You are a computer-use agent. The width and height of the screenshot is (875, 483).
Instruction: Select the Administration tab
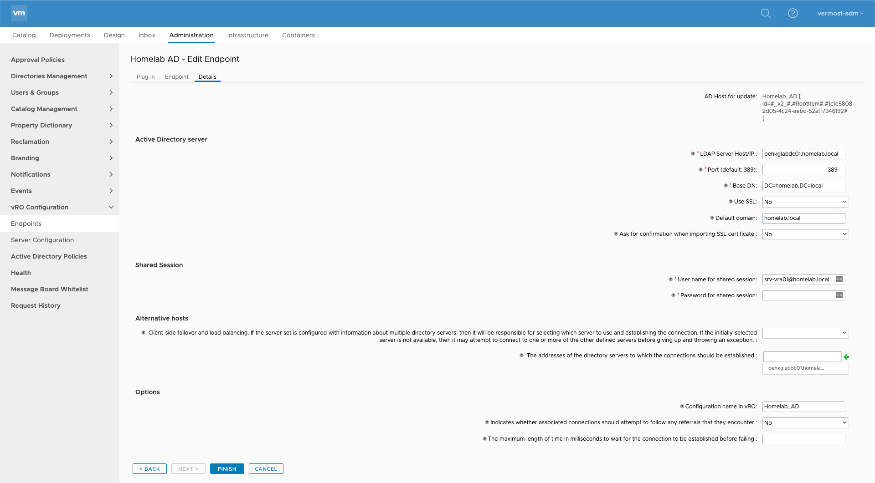point(191,35)
